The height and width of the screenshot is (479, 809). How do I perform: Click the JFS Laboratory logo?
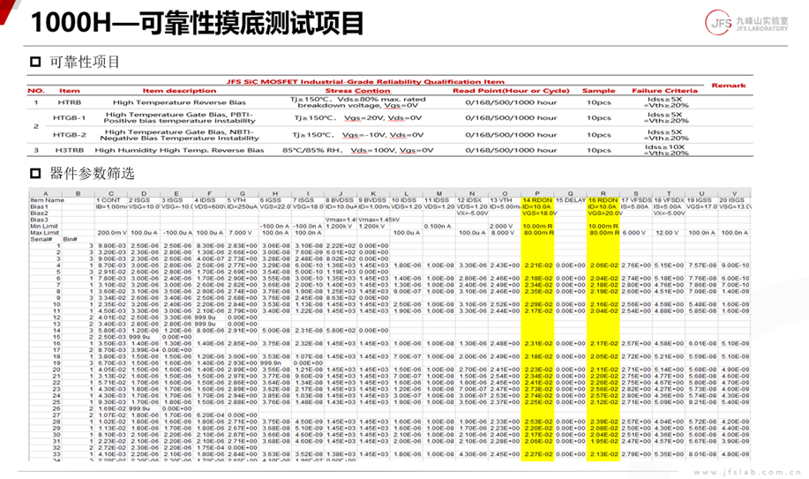[x=746, y=22]
